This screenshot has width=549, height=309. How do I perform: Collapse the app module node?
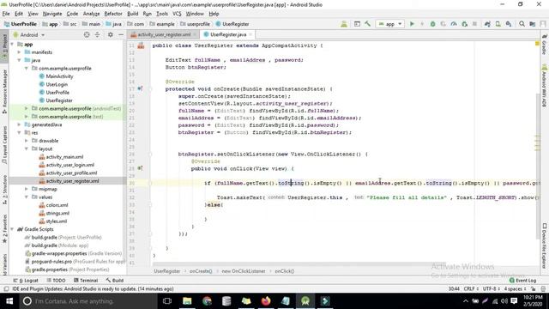tap(13, 44)
